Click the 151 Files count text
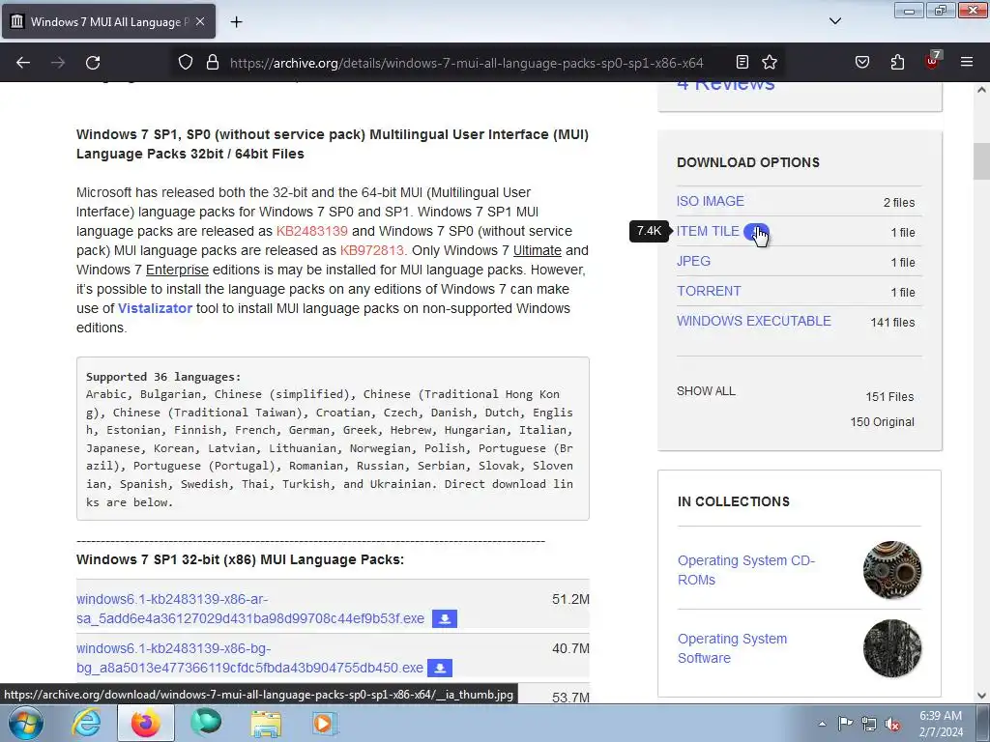 point(889,397)
